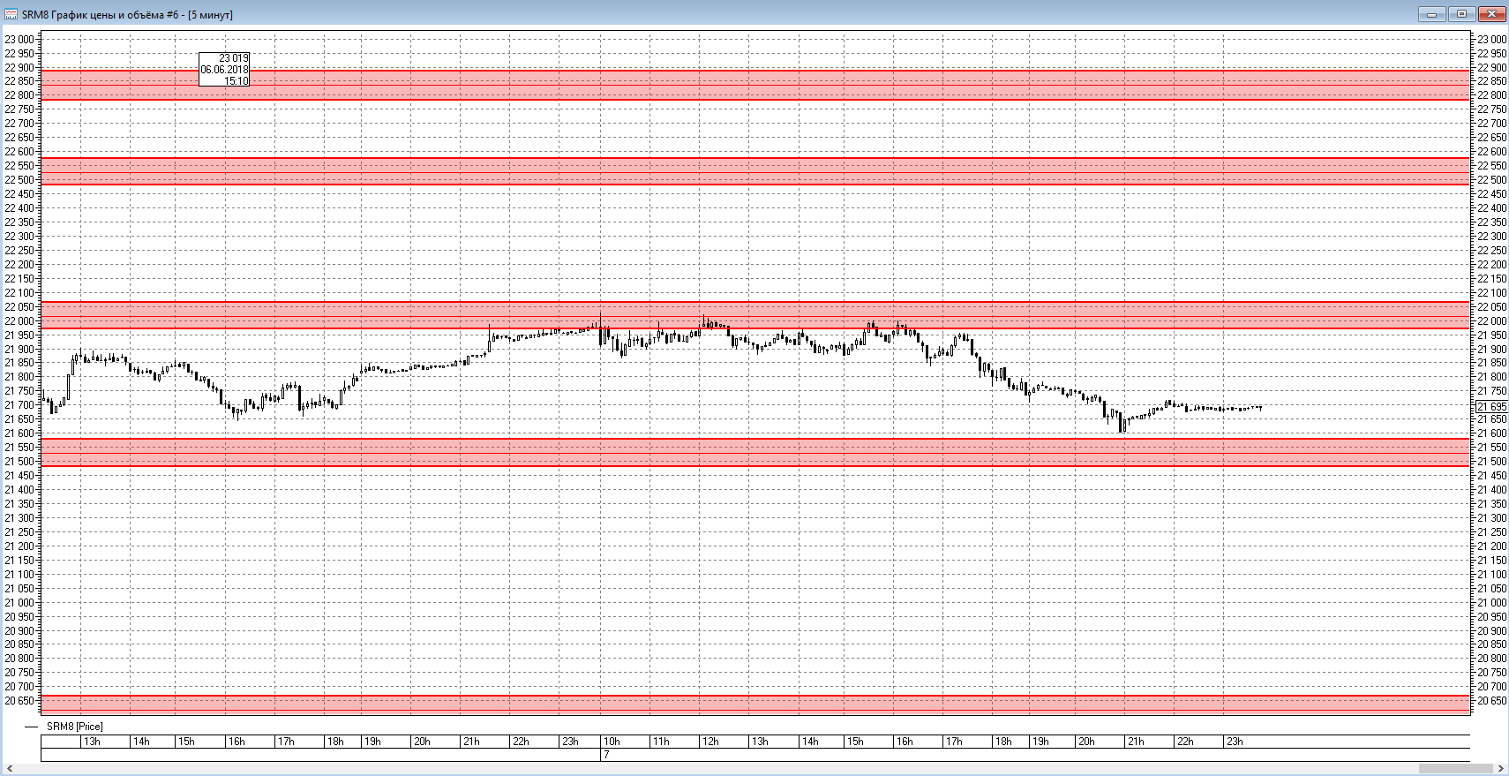Screen dimensions: 1509x776
Task: Click the 15:10 time in the tooltip
Action: pos(236,81)
